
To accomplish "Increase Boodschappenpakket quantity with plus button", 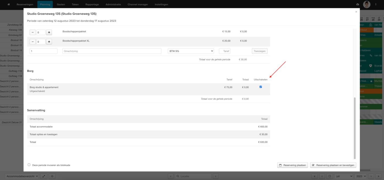I will 49,32.
